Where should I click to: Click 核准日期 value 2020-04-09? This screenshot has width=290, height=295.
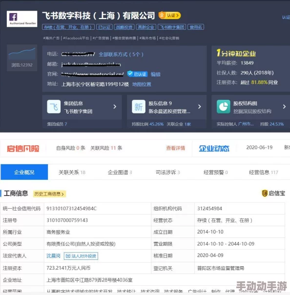coord(210,256)
